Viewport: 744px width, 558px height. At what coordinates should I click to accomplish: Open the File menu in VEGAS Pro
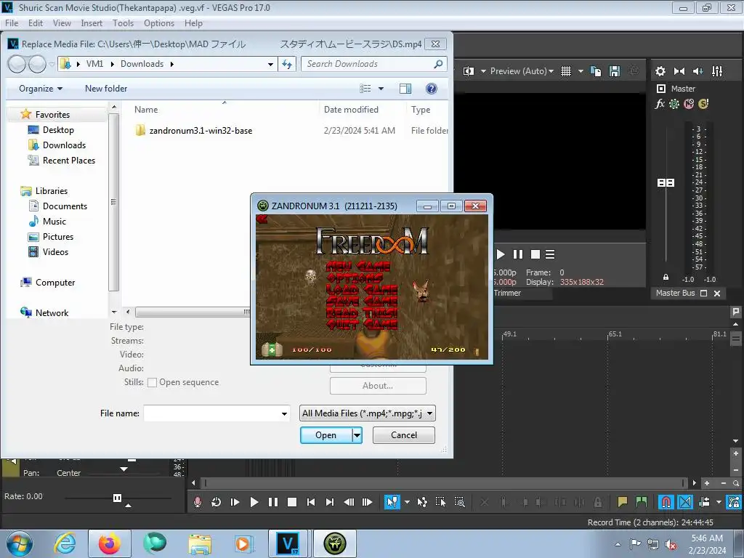click(12, 23)
